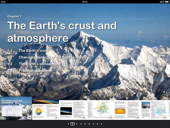Select page 14 thumbnail with orange diagram

(x=126, y=110)
